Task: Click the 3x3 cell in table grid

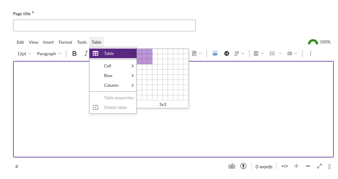Action: coord(150,62)
